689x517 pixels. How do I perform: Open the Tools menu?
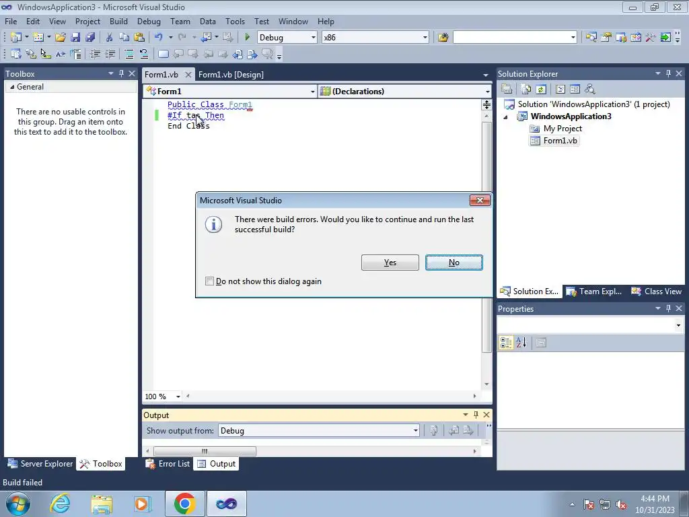(235, 21)
